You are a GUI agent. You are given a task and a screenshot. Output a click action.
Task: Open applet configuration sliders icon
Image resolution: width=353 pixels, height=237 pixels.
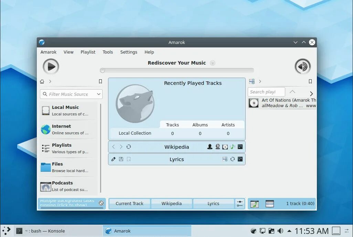240,204
